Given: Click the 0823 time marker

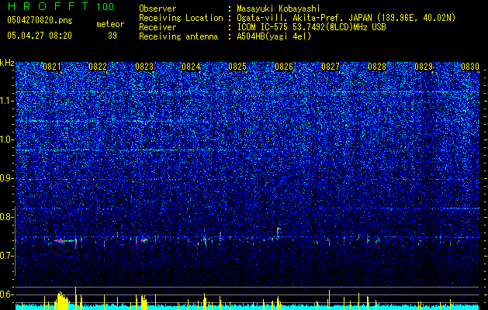Looking at the screenshot, I should (144, 67).
